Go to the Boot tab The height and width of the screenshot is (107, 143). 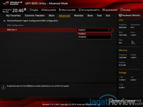(90, 15)
